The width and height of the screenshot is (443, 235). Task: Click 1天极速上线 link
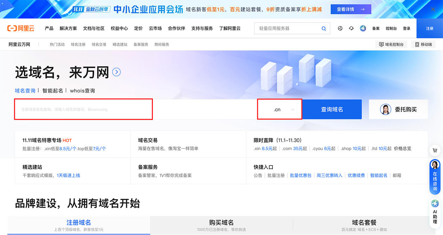pos(68,175)
